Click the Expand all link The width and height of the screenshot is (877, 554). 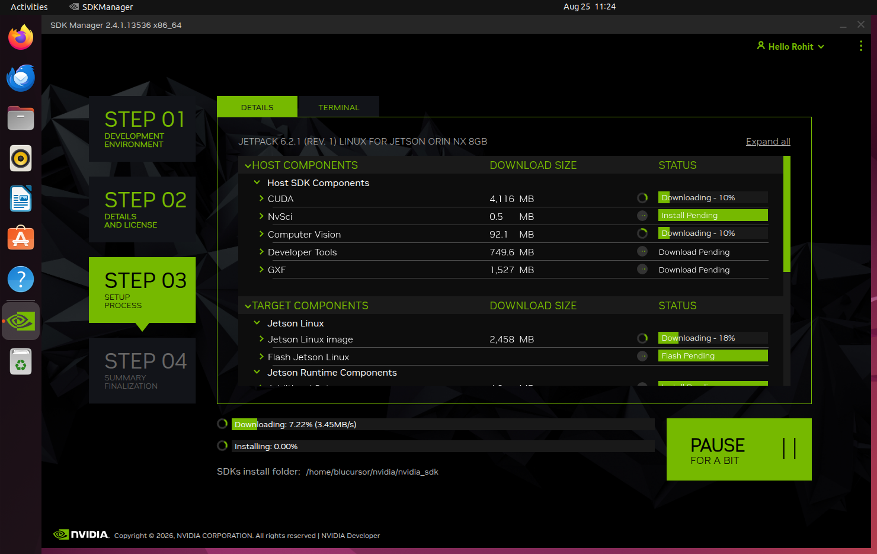[x=768, y=142]
